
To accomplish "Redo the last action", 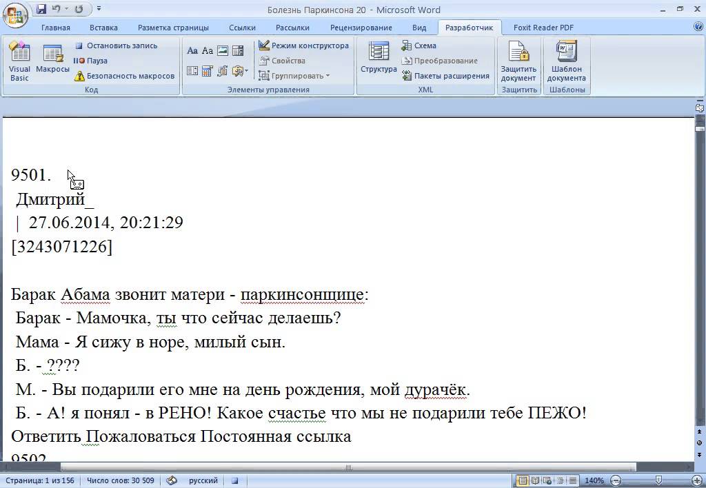I will (x=79, y=8).
